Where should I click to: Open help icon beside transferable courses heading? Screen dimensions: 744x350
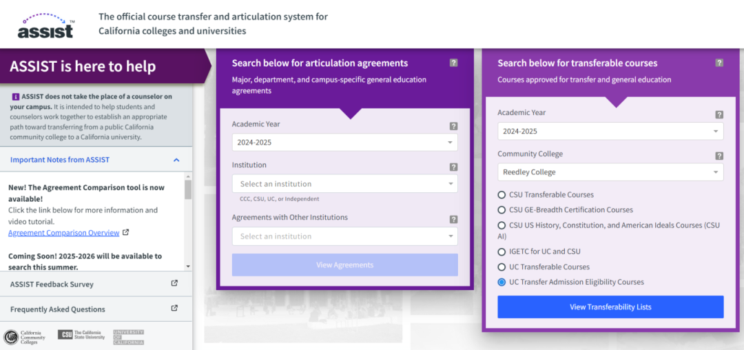(x=719, y=63)
